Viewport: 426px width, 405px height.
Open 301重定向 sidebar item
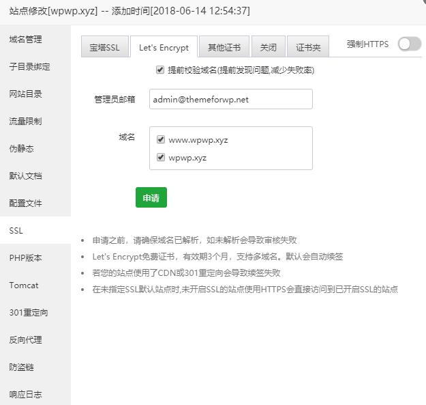coord(29,312)
